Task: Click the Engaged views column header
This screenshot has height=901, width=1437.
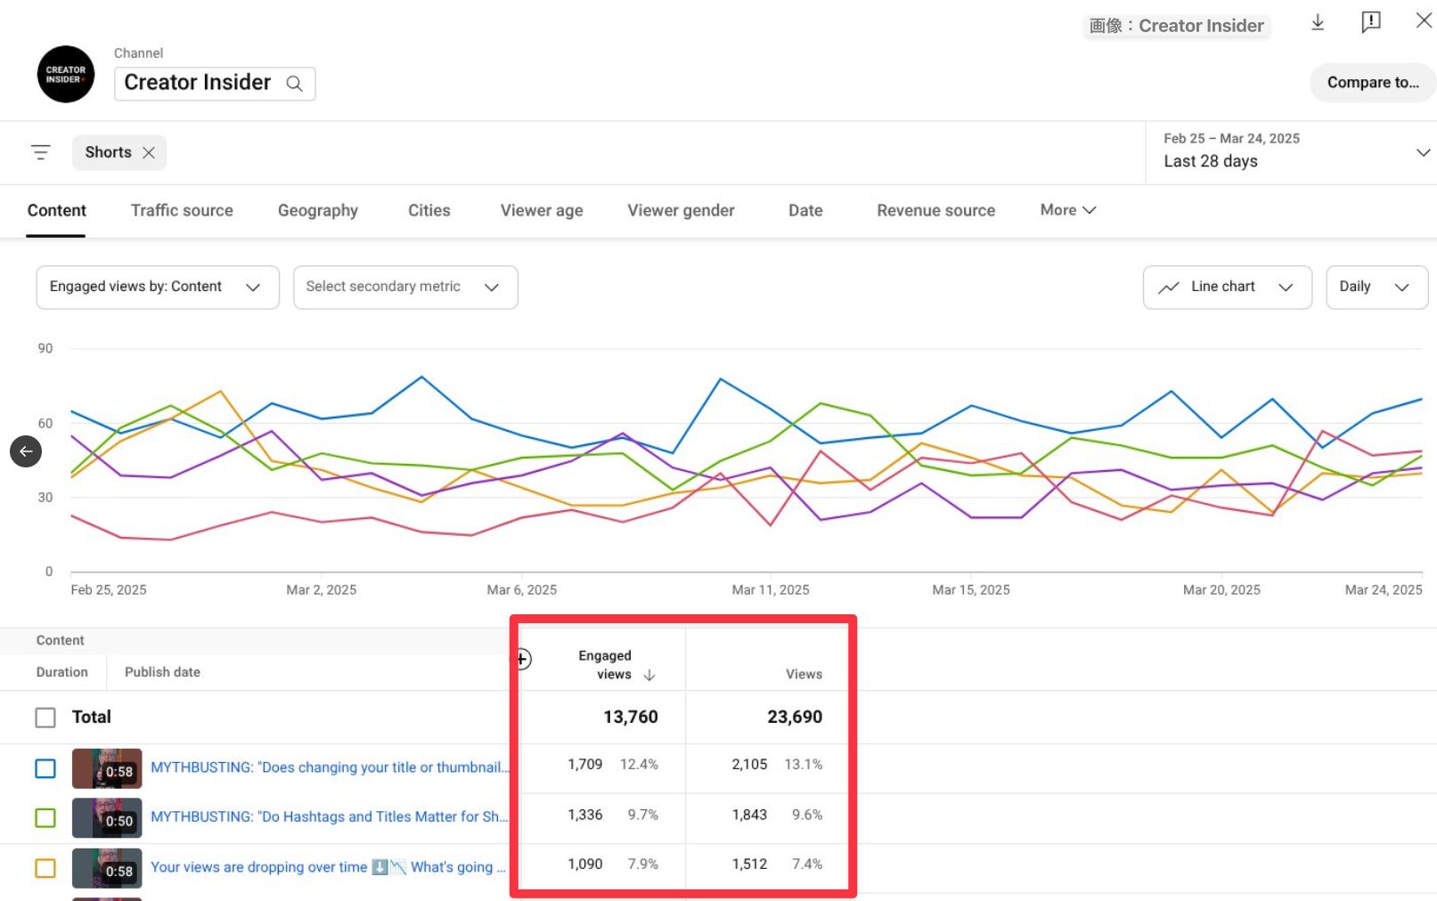Action: (x=605, y=665)
